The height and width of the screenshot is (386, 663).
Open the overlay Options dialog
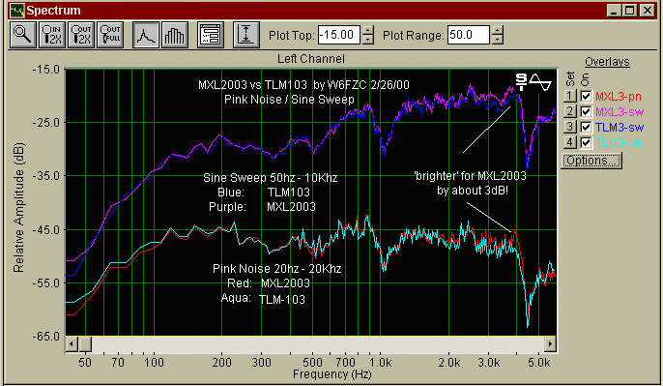tap(591, 161)
